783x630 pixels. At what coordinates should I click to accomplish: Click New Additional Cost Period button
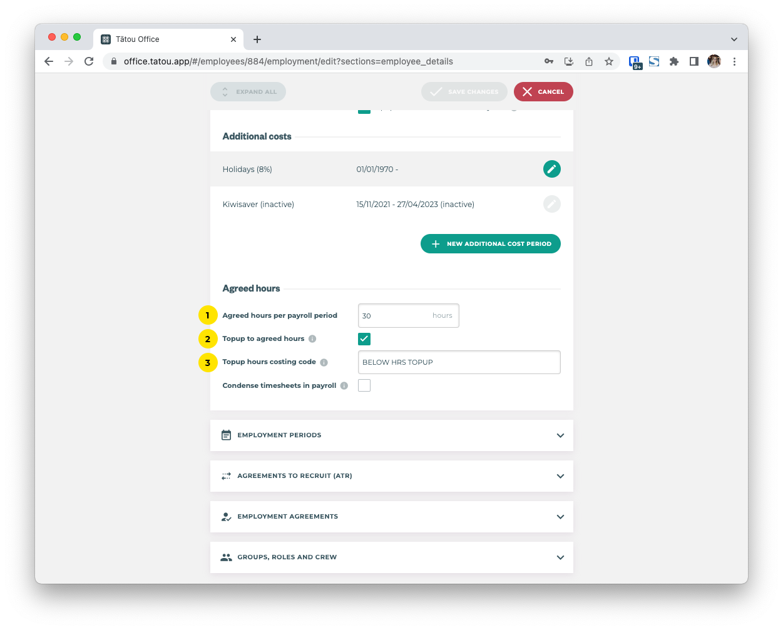[x=490, y=244]
